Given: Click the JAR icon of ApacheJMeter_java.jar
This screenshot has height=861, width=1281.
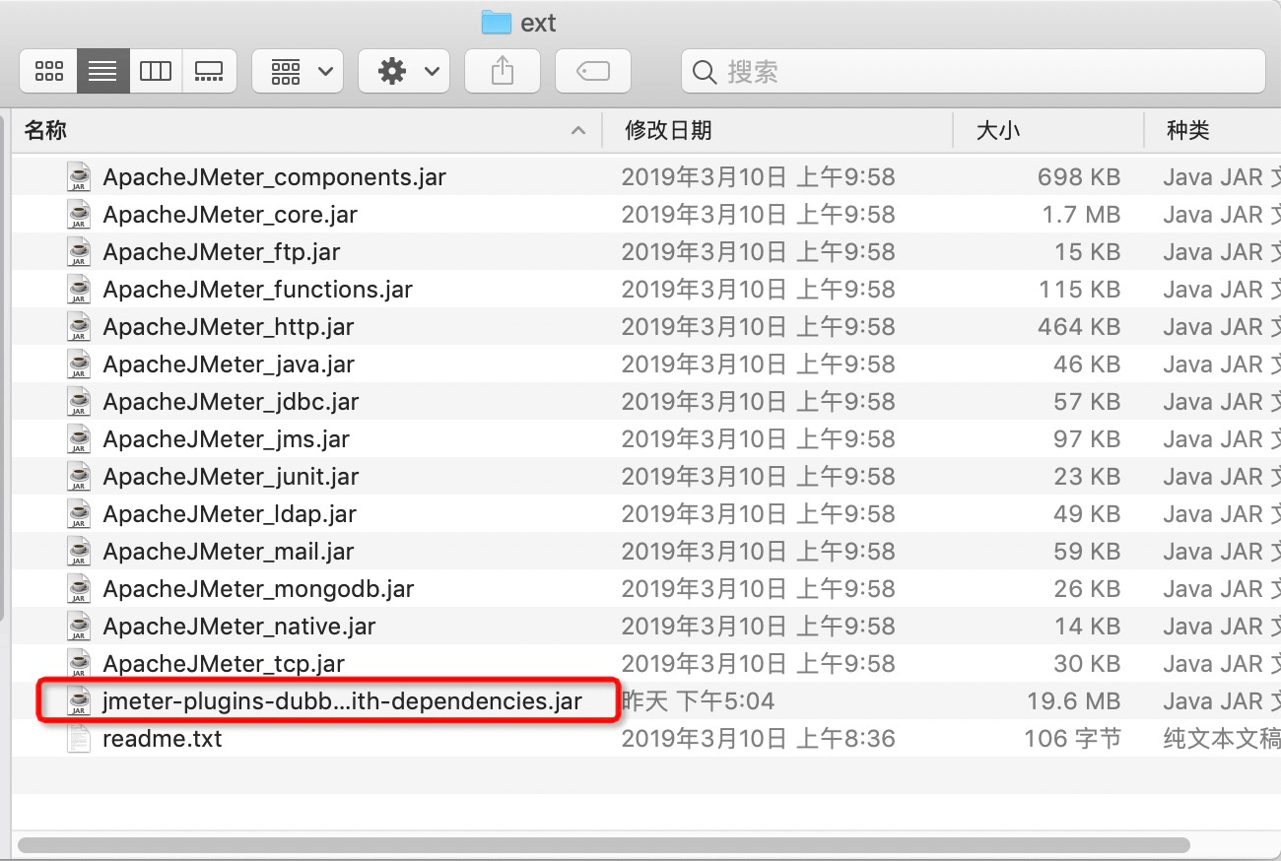Looking at the screenshot, I should (x=79, y=364).
